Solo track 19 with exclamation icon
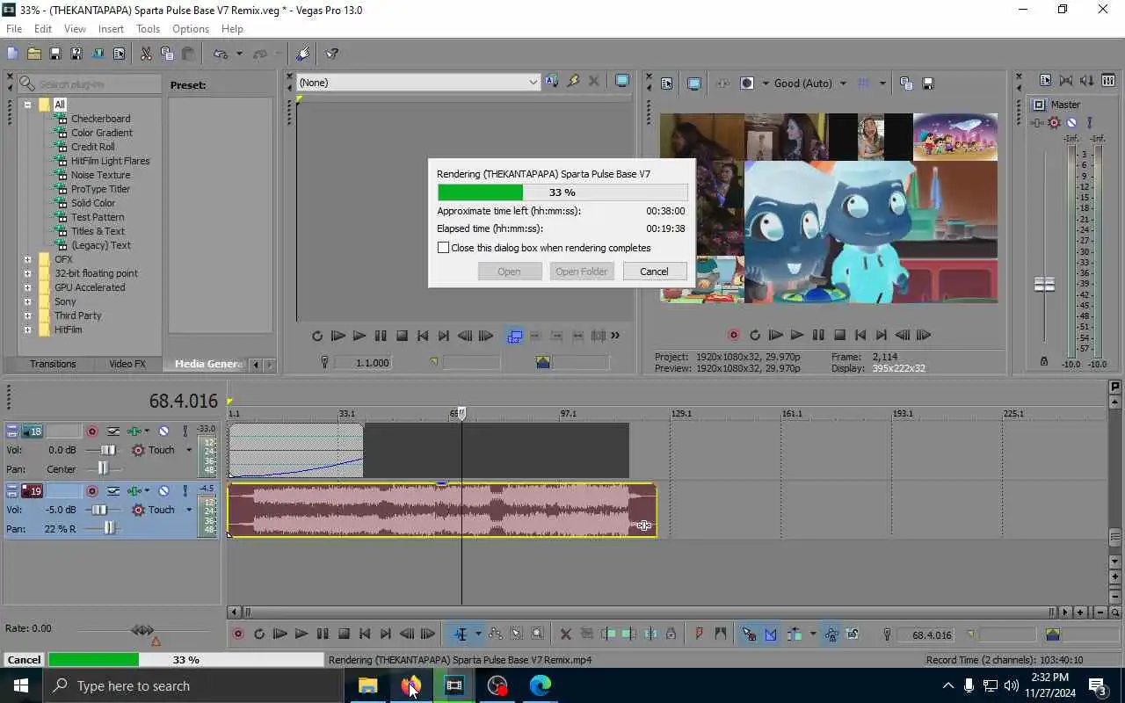 (185, 491)
